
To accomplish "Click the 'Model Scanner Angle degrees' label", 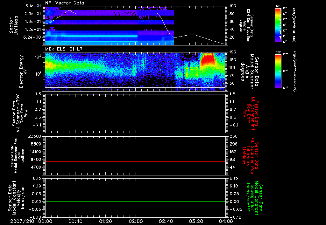I will click(250, 72).
